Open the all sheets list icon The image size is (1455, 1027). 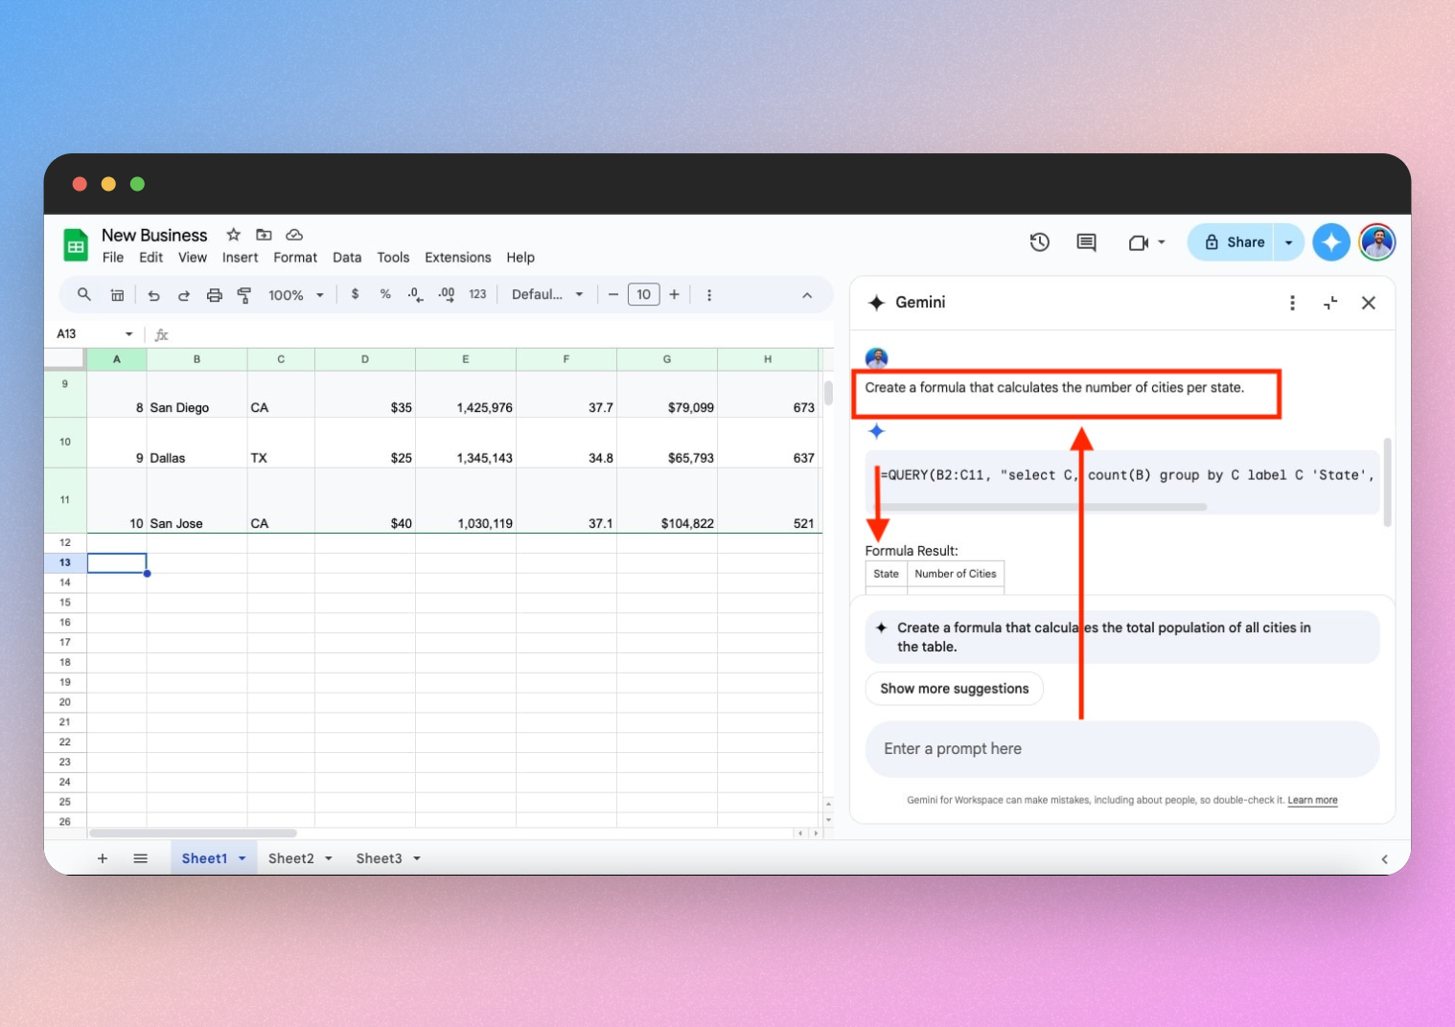click(x=140, y=858)
